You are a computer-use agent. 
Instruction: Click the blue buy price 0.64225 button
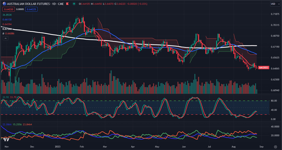pyautogui.click(x=31, y=9)
